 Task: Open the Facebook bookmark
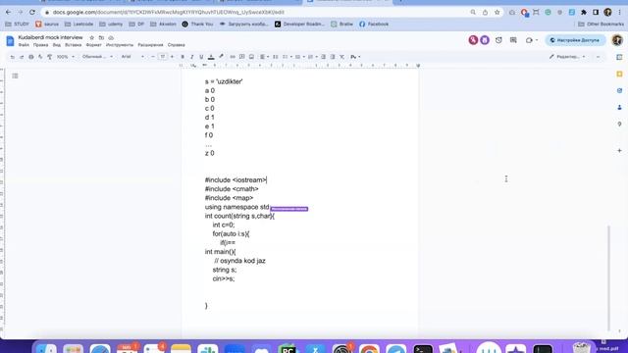coord(374,24)
